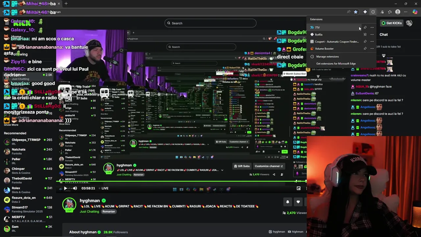
Task: Open more actions for Volume Booster
Action: [372, 49]
